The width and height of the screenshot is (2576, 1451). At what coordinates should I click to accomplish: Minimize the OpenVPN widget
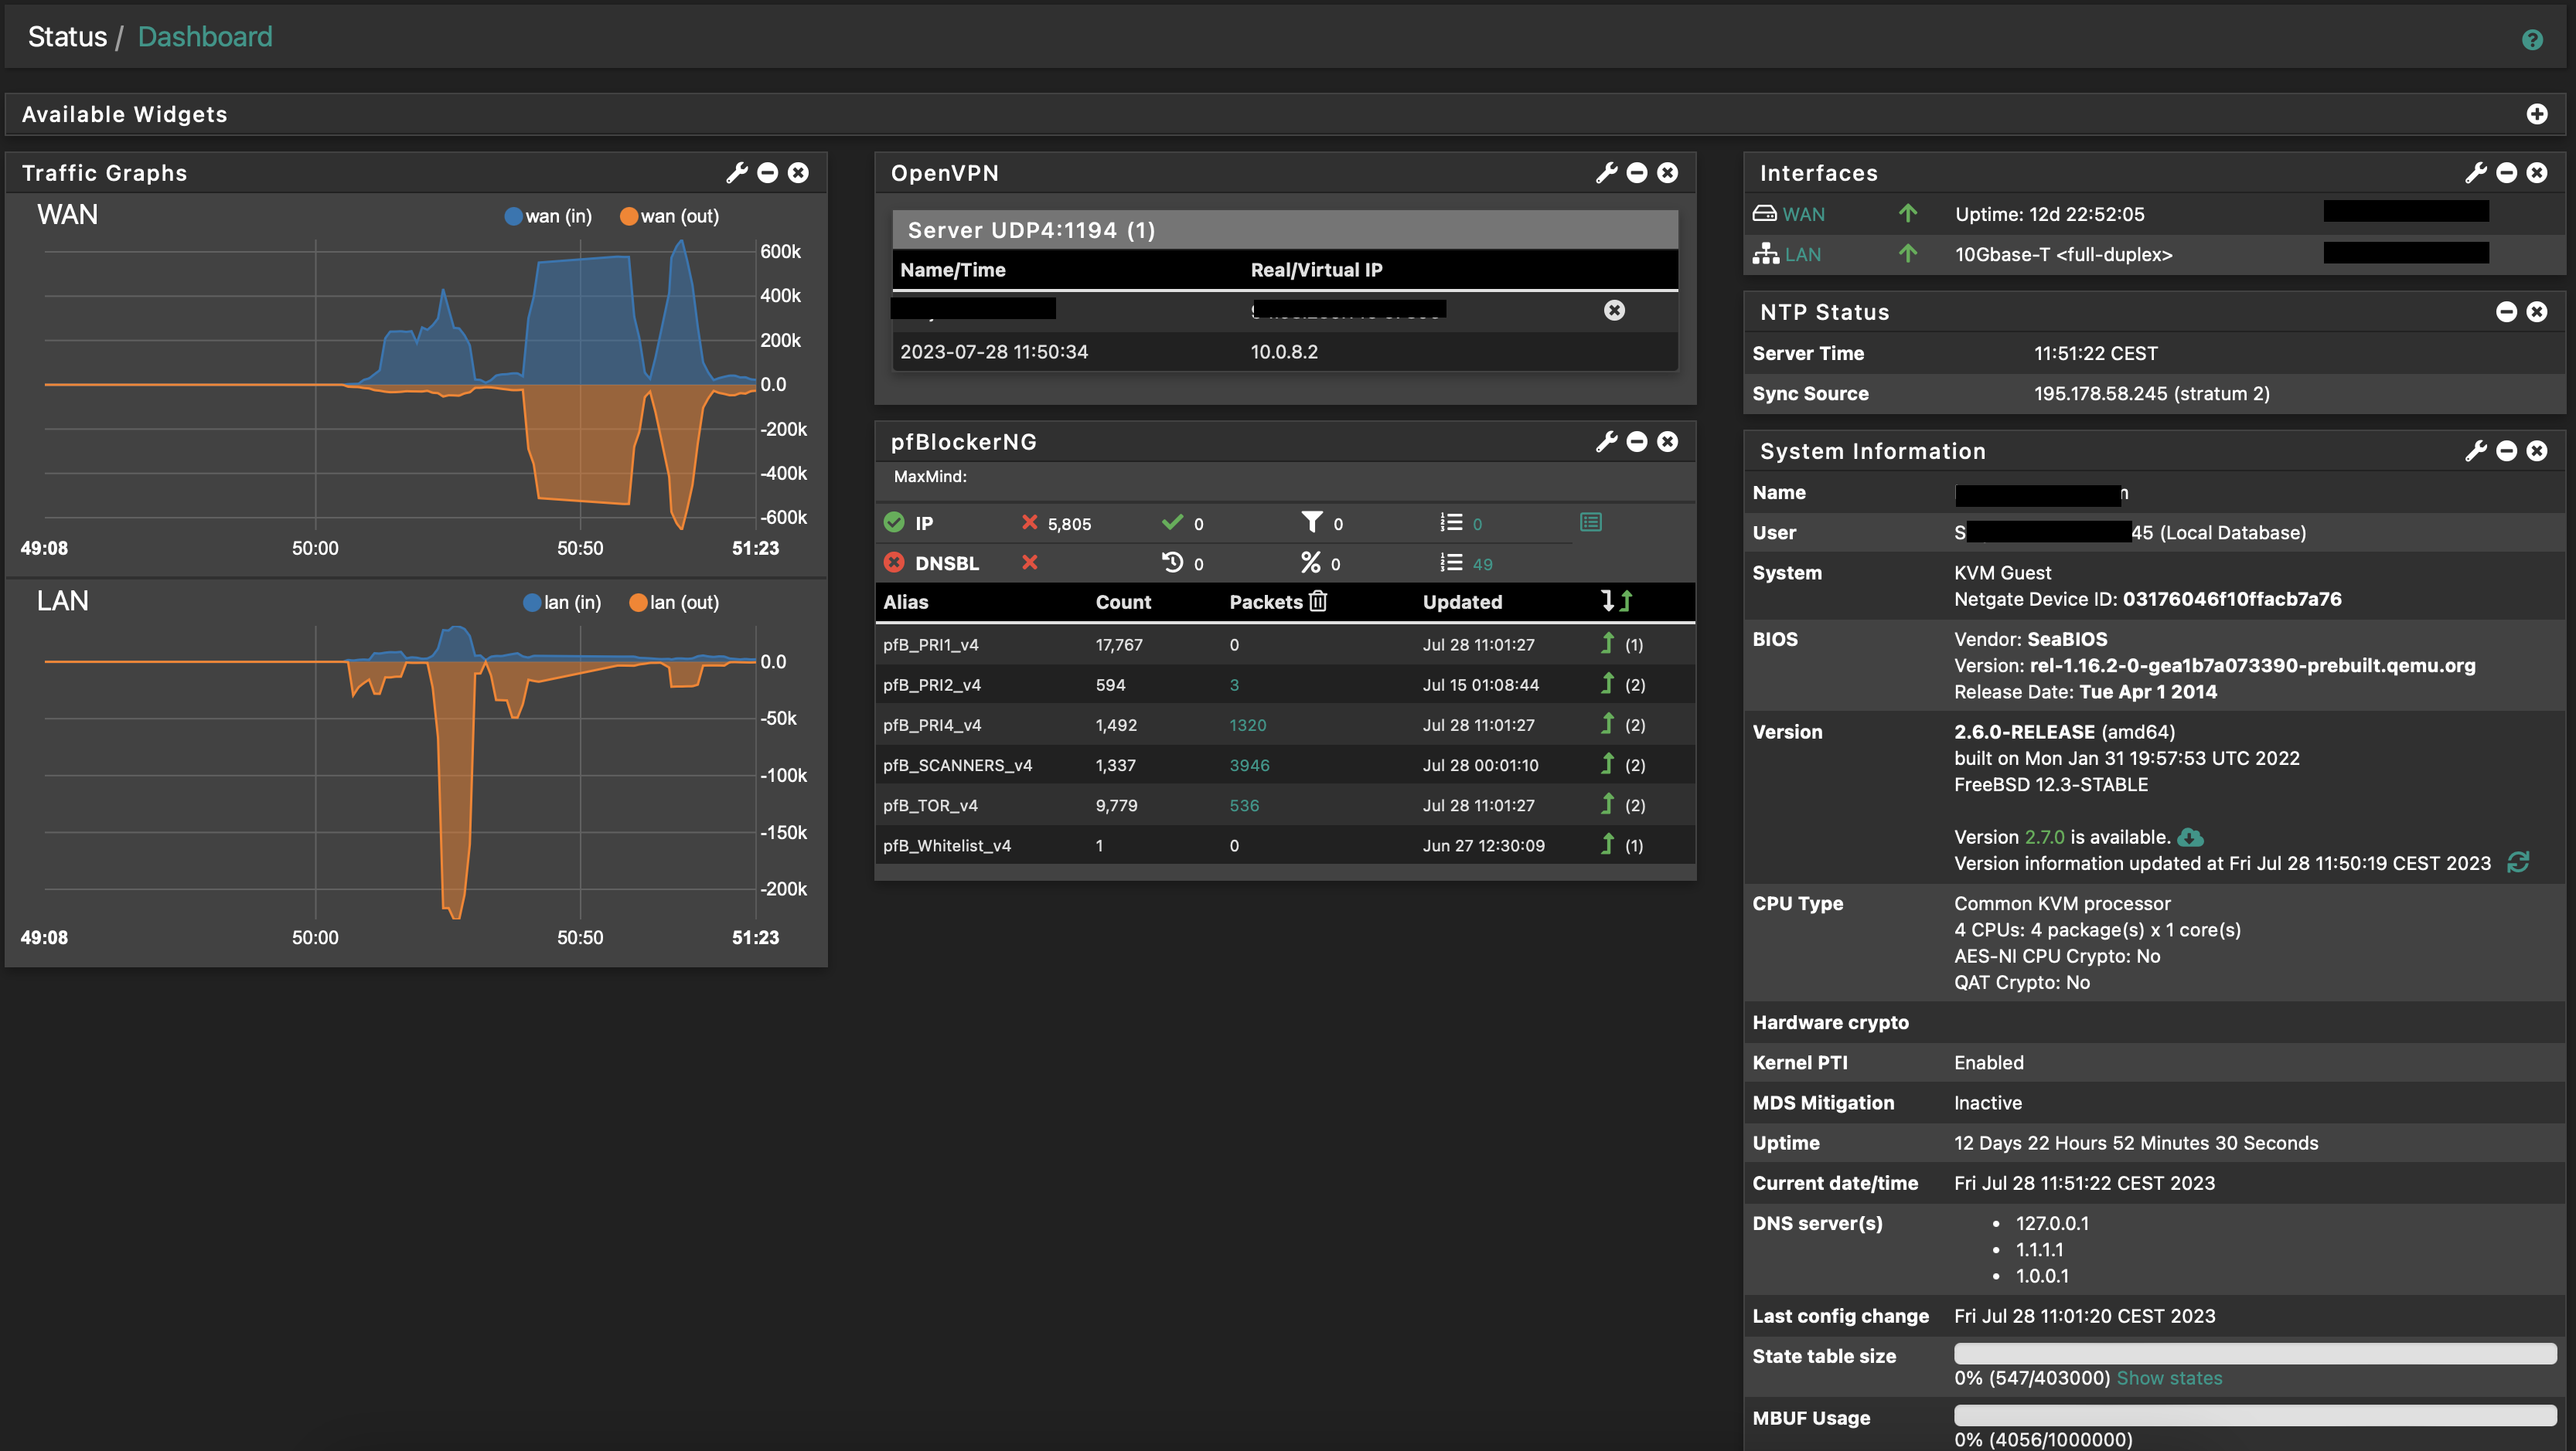[1637, 173]
